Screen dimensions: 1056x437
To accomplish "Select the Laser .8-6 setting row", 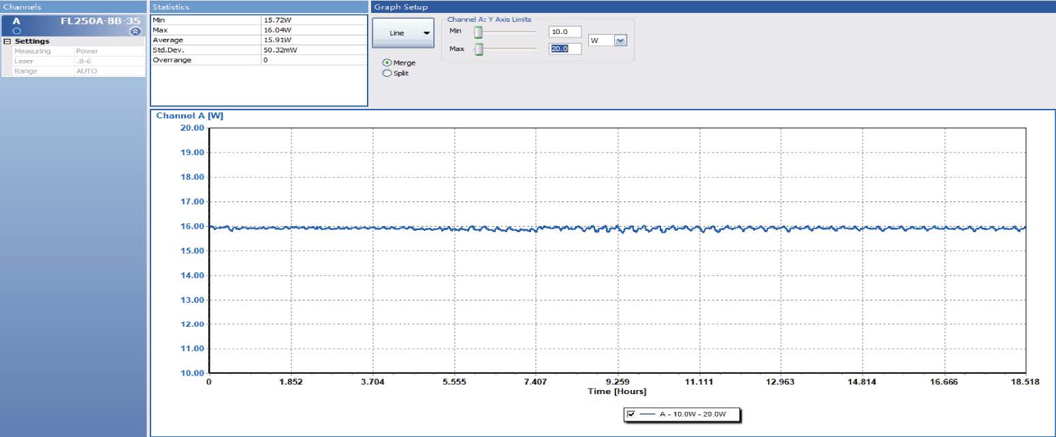I will click(75, 61).
